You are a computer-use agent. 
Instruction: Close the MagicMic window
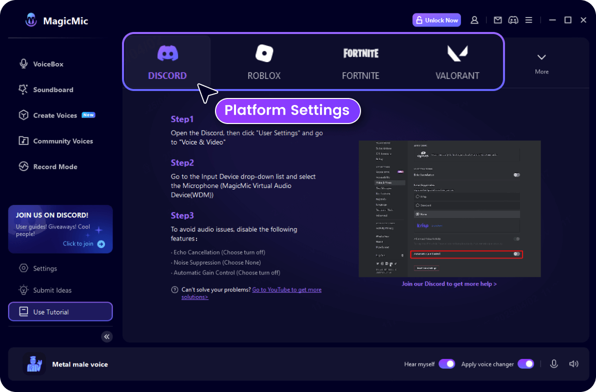[x=583, y=20]
